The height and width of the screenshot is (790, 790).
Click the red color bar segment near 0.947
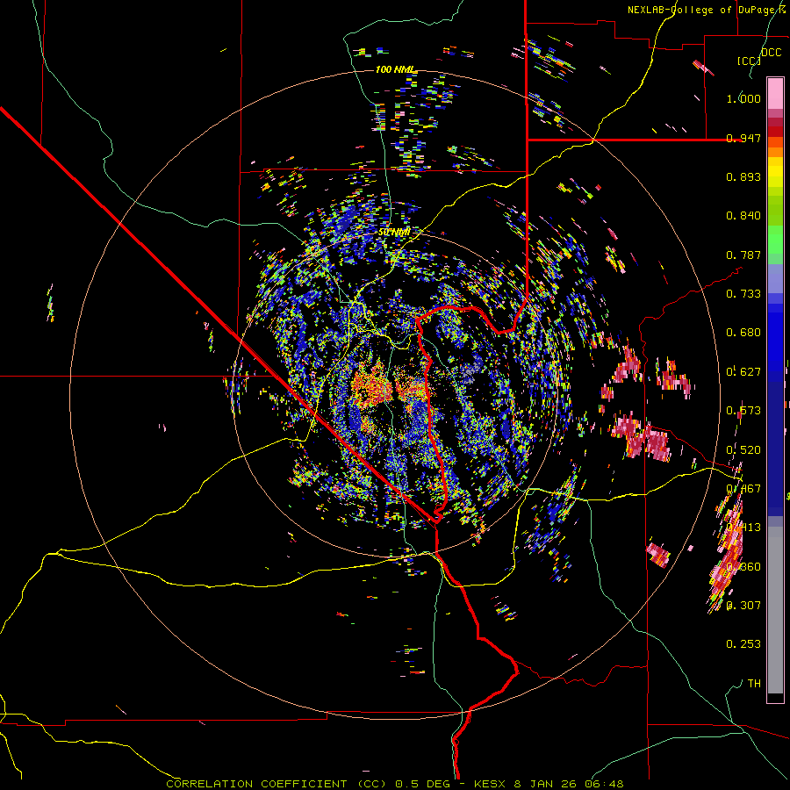(775, 131)
